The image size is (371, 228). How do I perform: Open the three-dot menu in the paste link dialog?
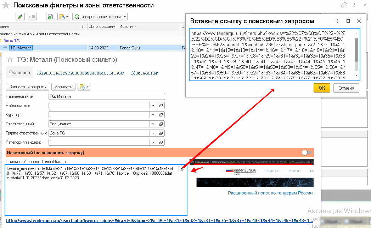click(337, 21)
